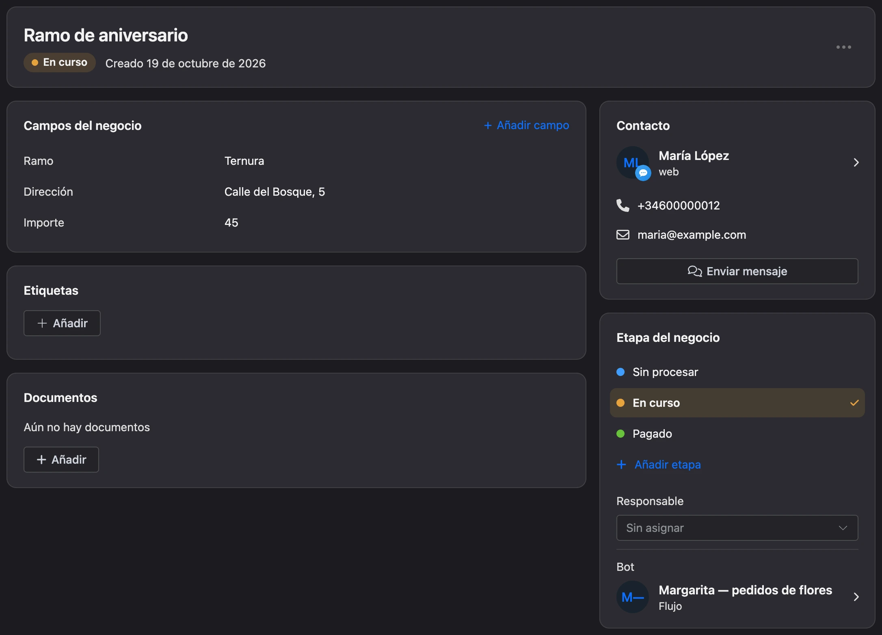This screenshot has height=635, width=882.
Task: Expand María López contact details chevron
Action: (856, 162)
